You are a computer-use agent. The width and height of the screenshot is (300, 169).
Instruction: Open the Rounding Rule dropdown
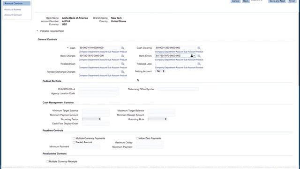click(x=157, y=119)
